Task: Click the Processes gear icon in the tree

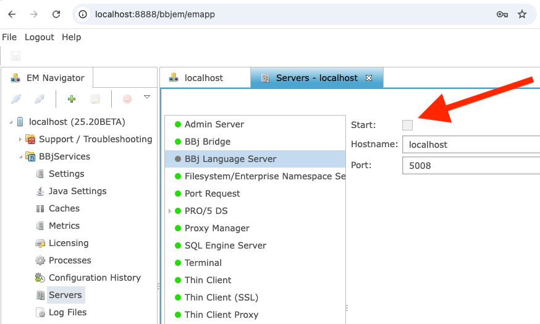Action: 40,260
